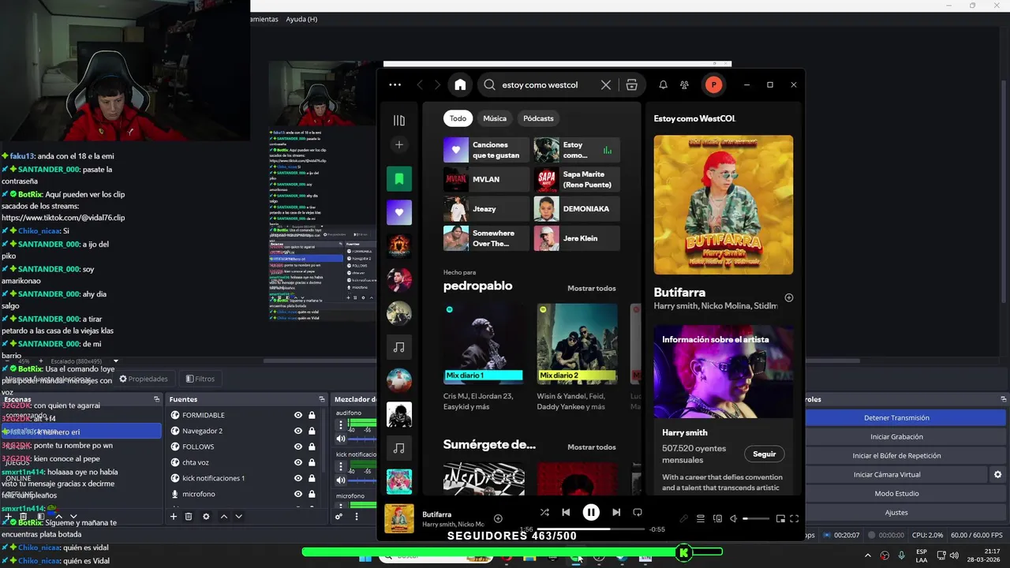Toggle repeat in Spotify player
Image resolution: width=1010 pixels, height=568 pixels.
pos(638,513)
